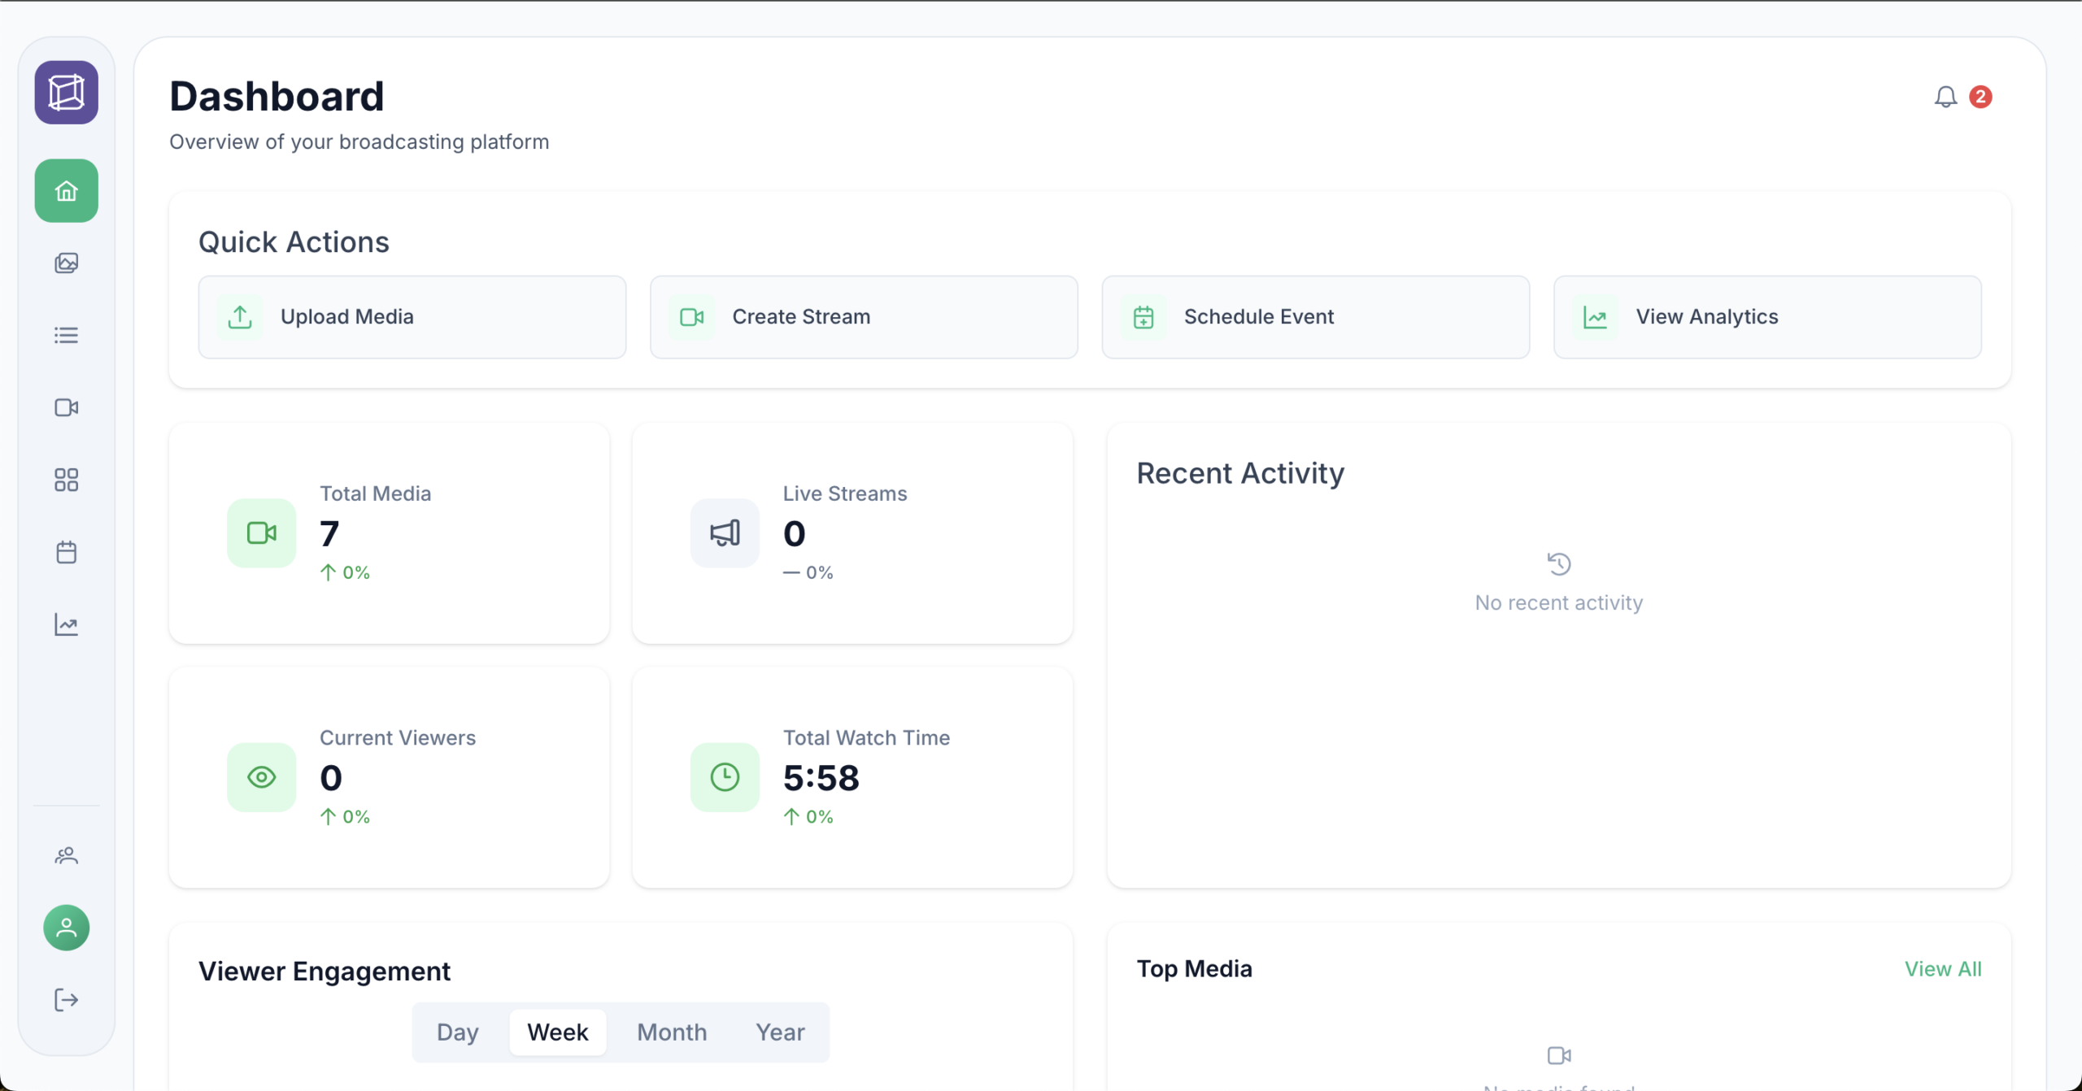Click the logout icon in sidebar
2082x1091 pixels.
[x=67, y=1000]
